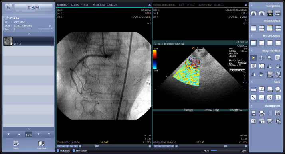Screen dimensions: 285x154
Task: Save image with floppy disk icon
Action: point(253,113)
